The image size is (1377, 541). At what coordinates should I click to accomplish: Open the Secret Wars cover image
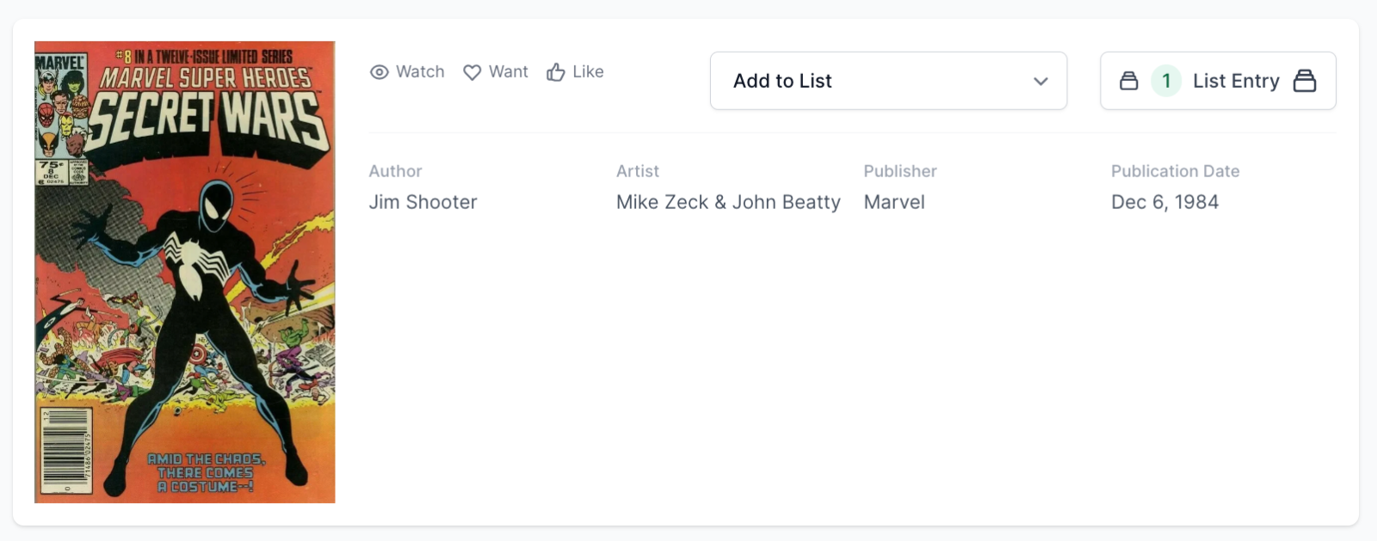tap(185, 272)
